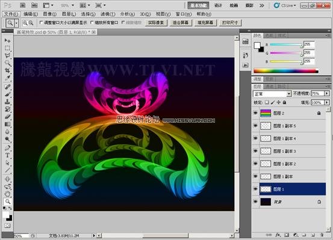Screen dimensions: 333x240
Task: Click add layer style fx icon
Action: tap(278, 235)
